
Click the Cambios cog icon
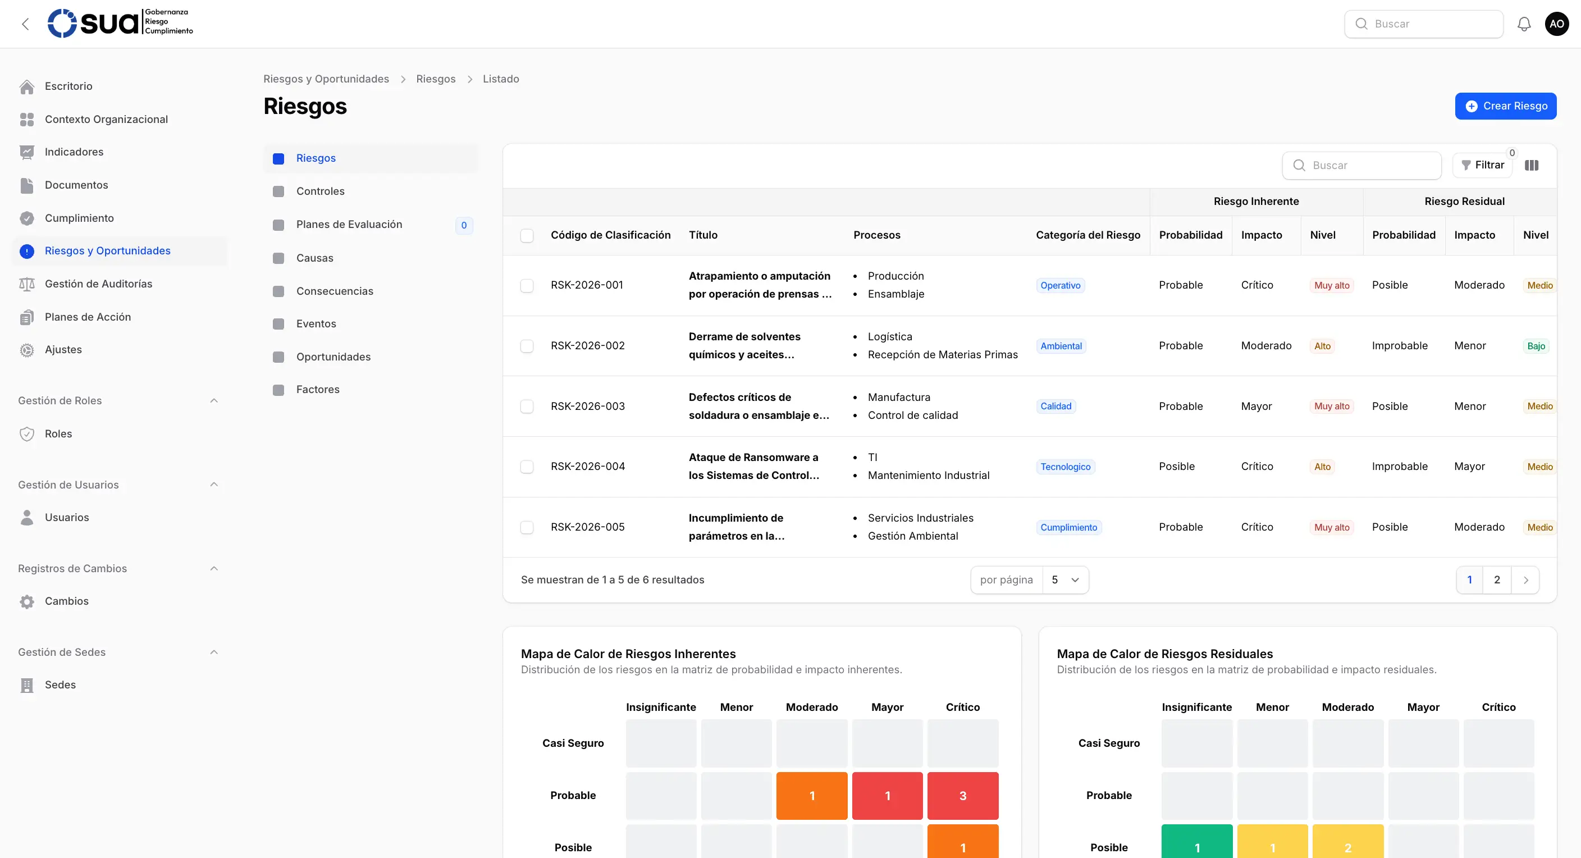click(27, 601)
